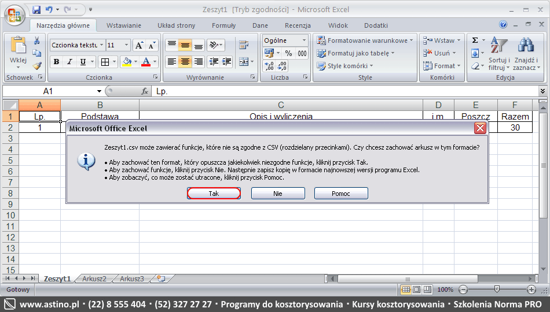Align text left horizontally

pyautogui.click(x=172, y=62)
